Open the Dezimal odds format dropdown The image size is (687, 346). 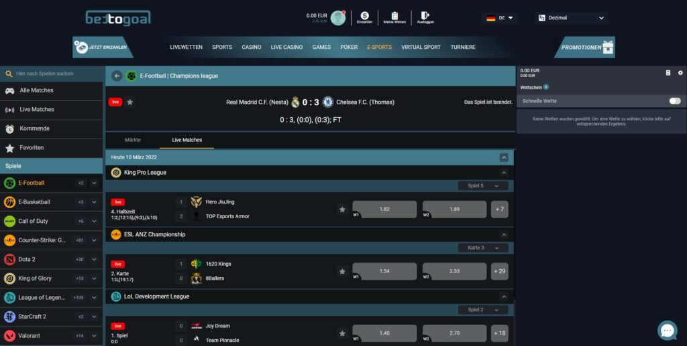click(x=572, y=18)
